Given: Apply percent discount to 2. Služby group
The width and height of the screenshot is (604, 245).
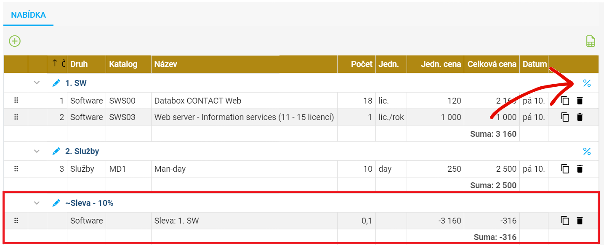Looking at the screenshot, I should [x=587, y=152].
